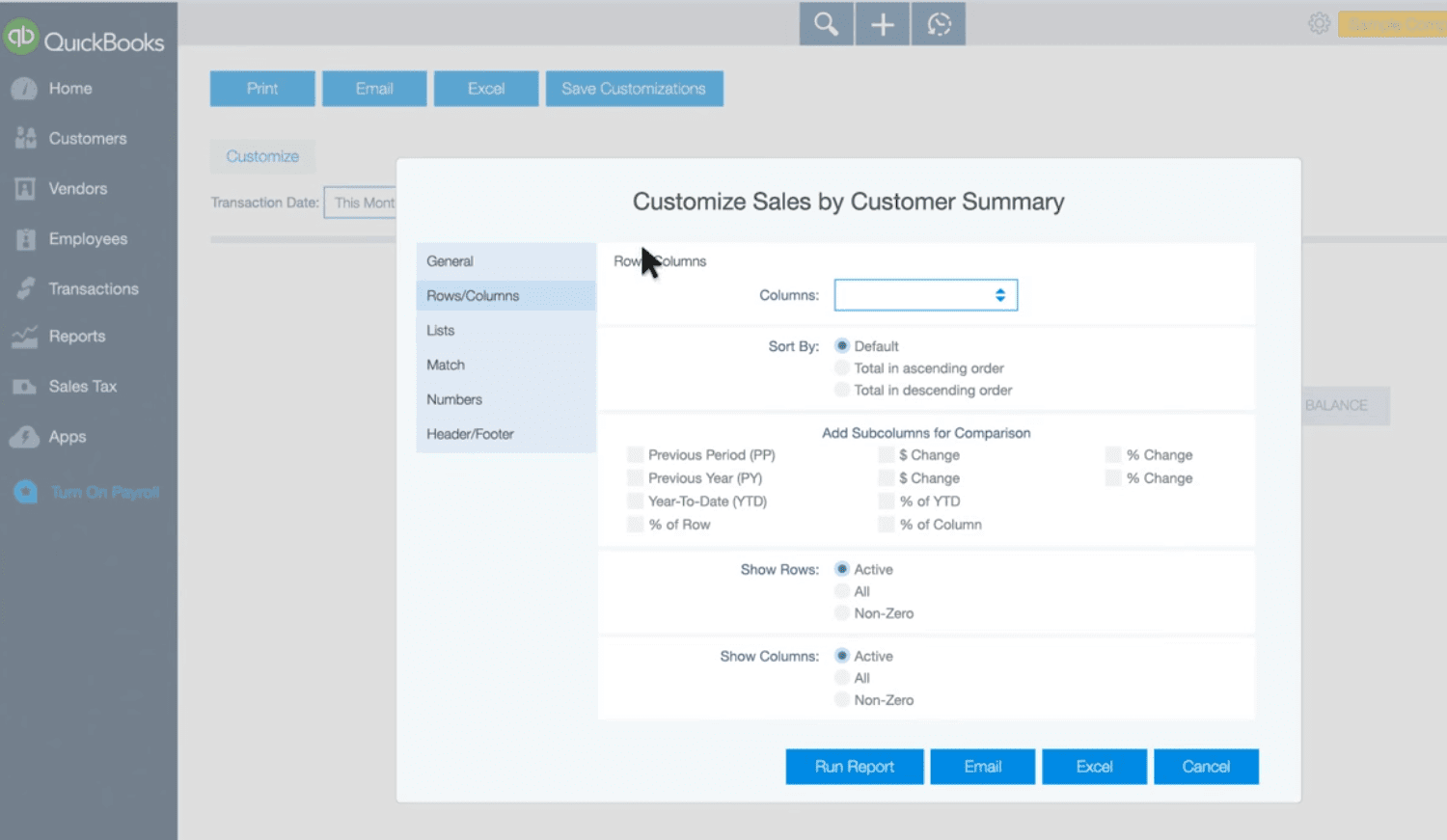Select Non-Zero under Show Columns
The height and width of the screenshot is (840, 1447).
(x=842, y=699)
